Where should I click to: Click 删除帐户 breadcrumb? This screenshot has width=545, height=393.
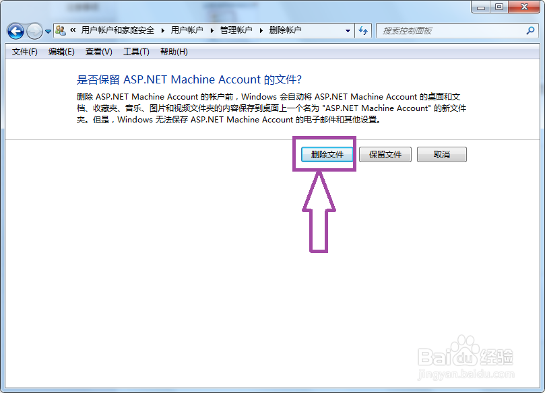[286, 30]
